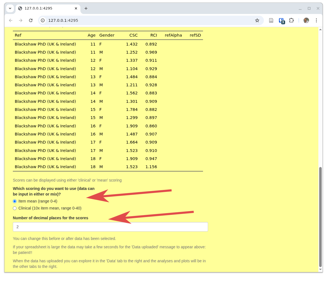Bookmark this page with the star icon
Screen dimensions: 327x281
[x=257, y=20]
